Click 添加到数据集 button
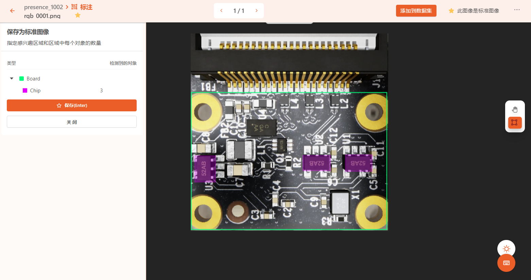531x280 pixels. tap(416, 11)
